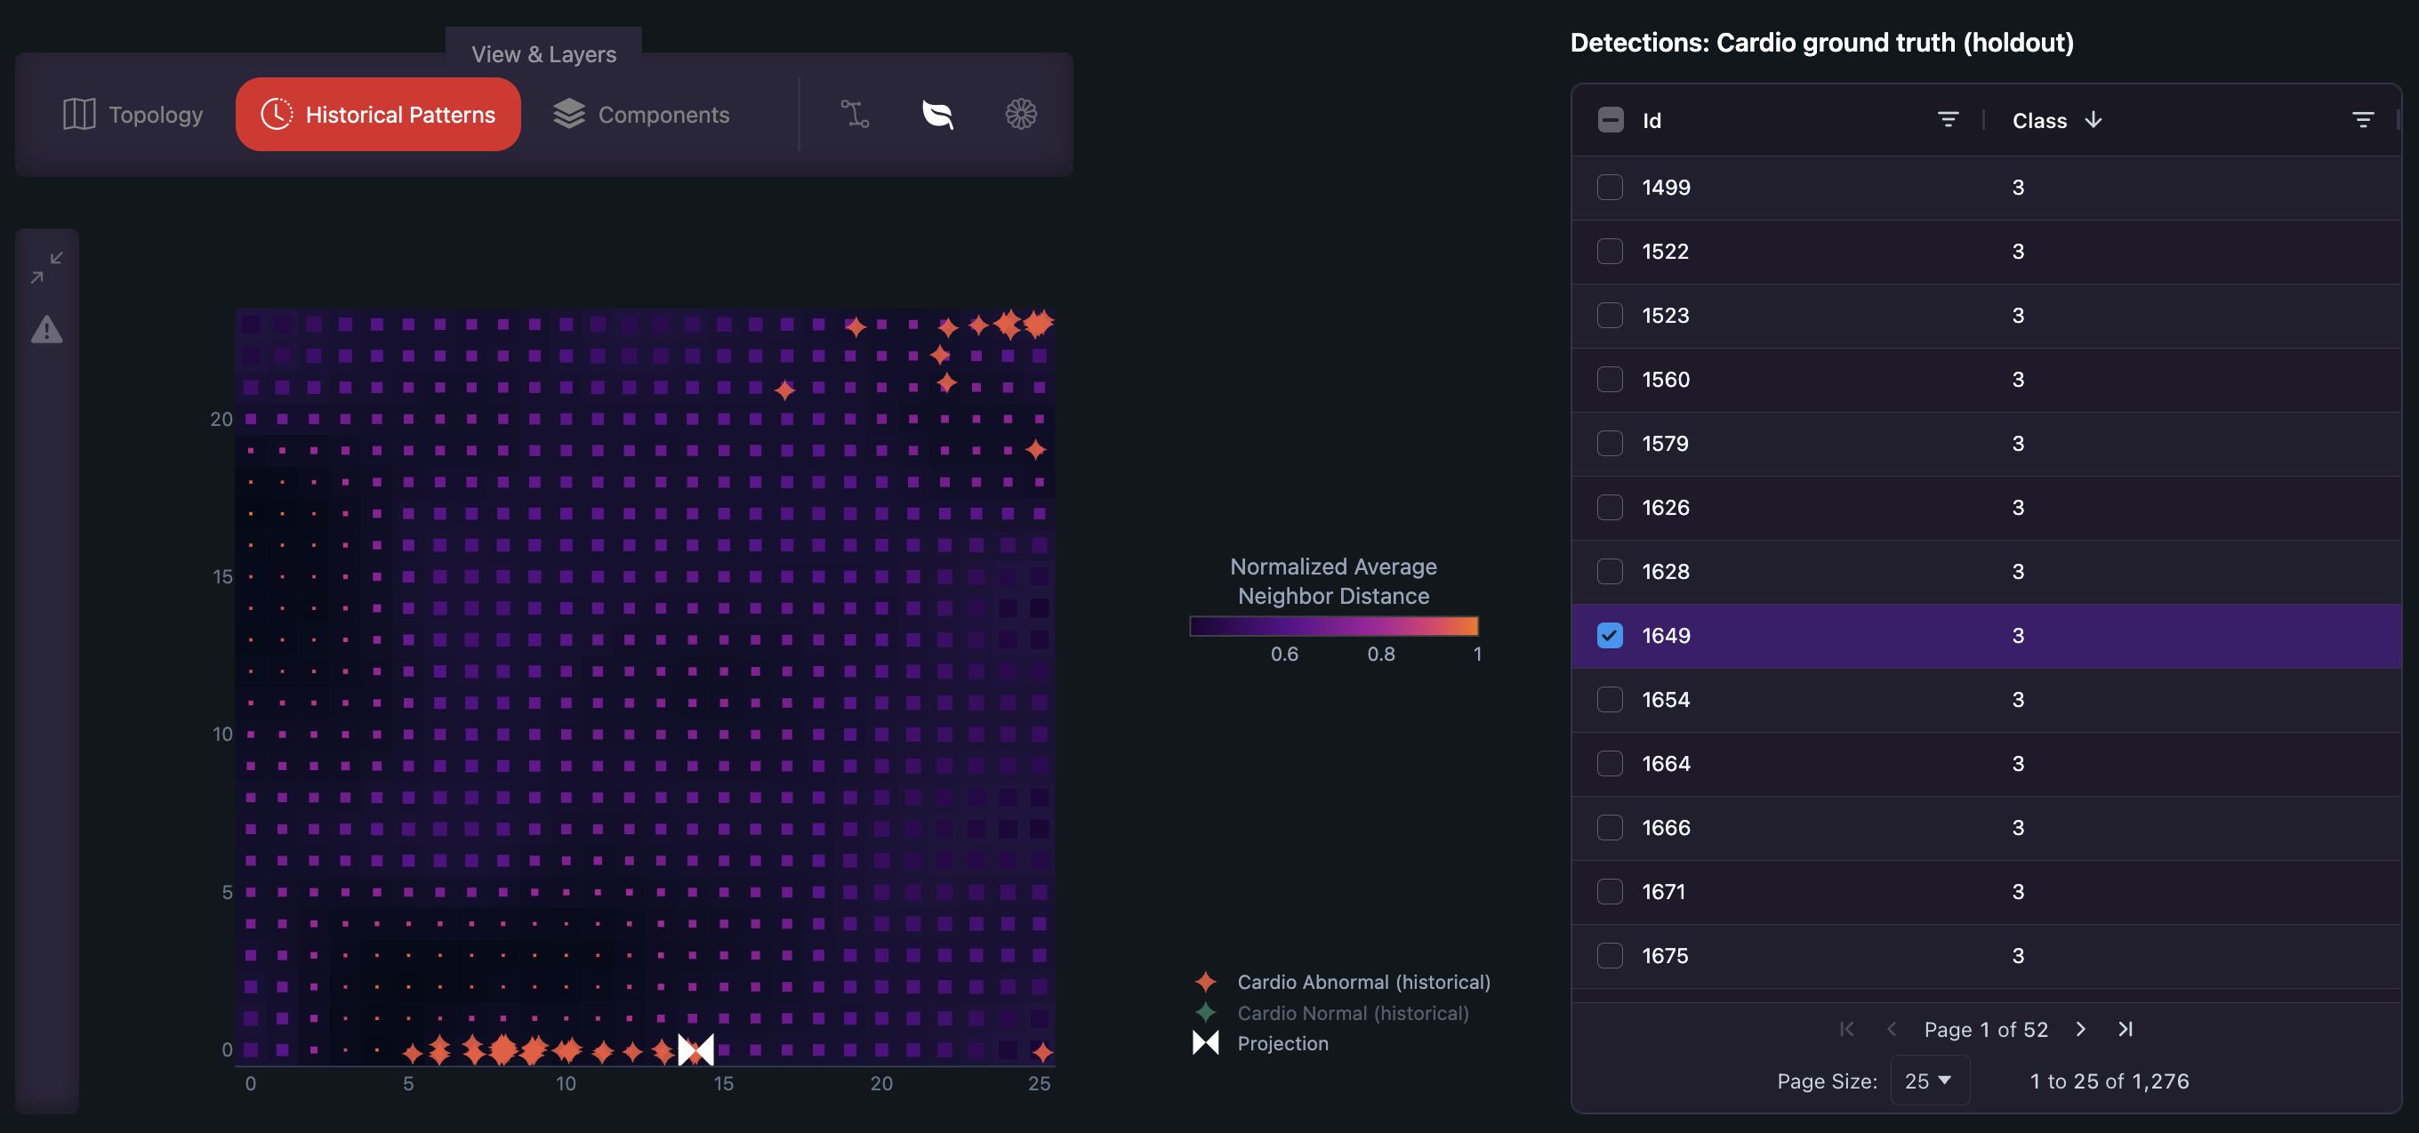Check the box for row 1560
2419x1133 pixels.
(x=1610, y=379)
